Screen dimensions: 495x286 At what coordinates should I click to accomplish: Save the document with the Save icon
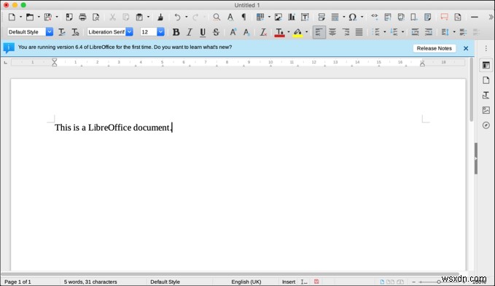pos(47,17)
